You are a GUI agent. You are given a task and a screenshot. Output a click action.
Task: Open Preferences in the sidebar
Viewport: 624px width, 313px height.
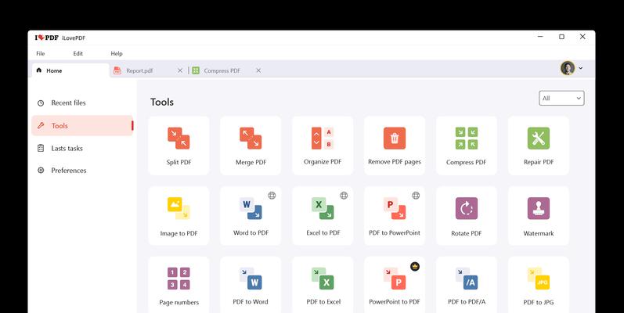point(82,171)
